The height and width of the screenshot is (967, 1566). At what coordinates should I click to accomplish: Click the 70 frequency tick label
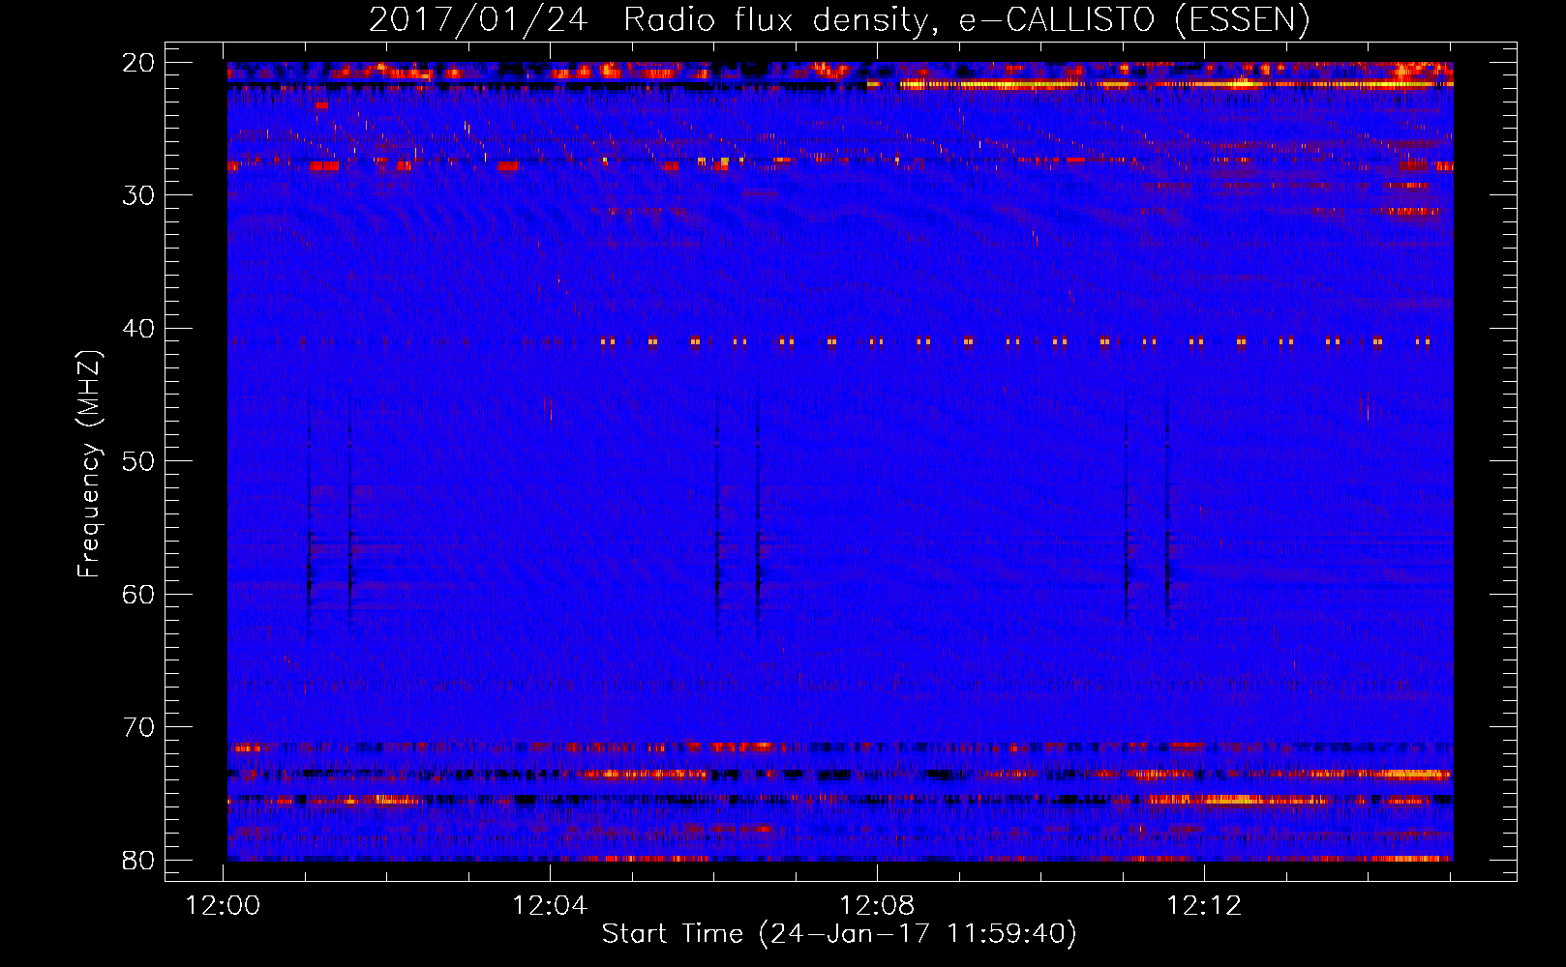click(138, 727)
